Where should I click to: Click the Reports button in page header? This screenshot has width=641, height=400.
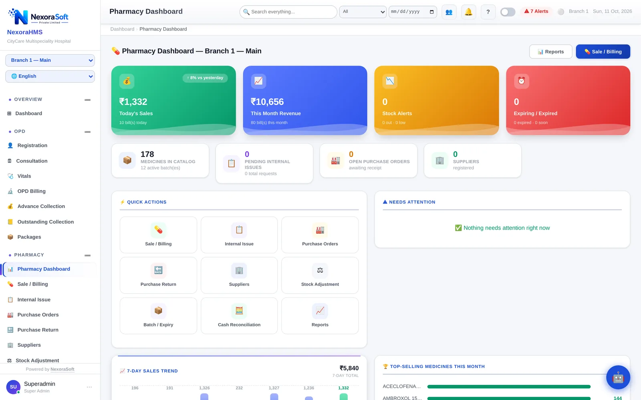tap(550, 52)
